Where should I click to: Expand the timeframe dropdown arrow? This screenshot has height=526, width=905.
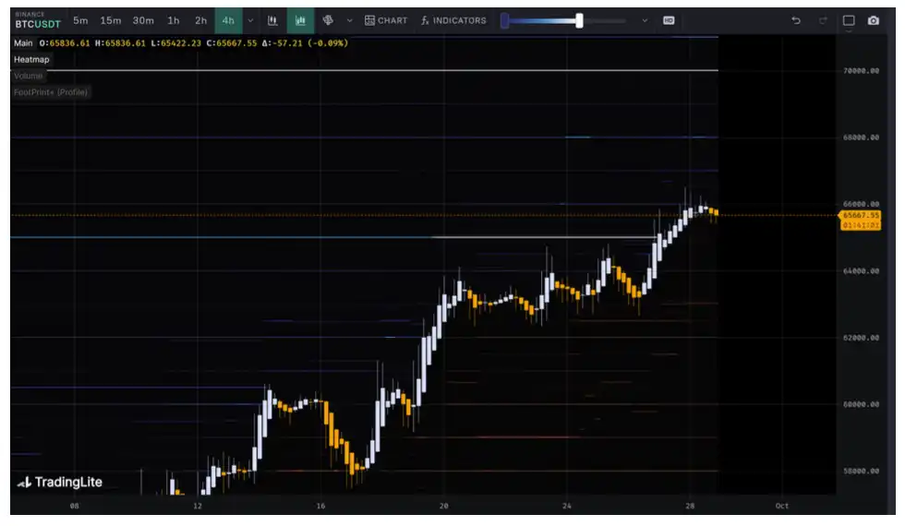tap(250, 20)
